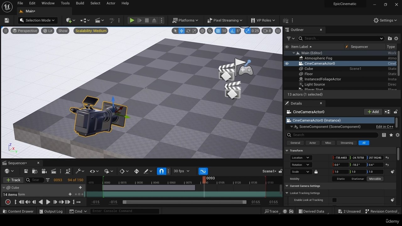The image size is (402, 226).
Task: Collapse Current Camera Settings section
Action: pyautogui.click(x=287, y=186)
